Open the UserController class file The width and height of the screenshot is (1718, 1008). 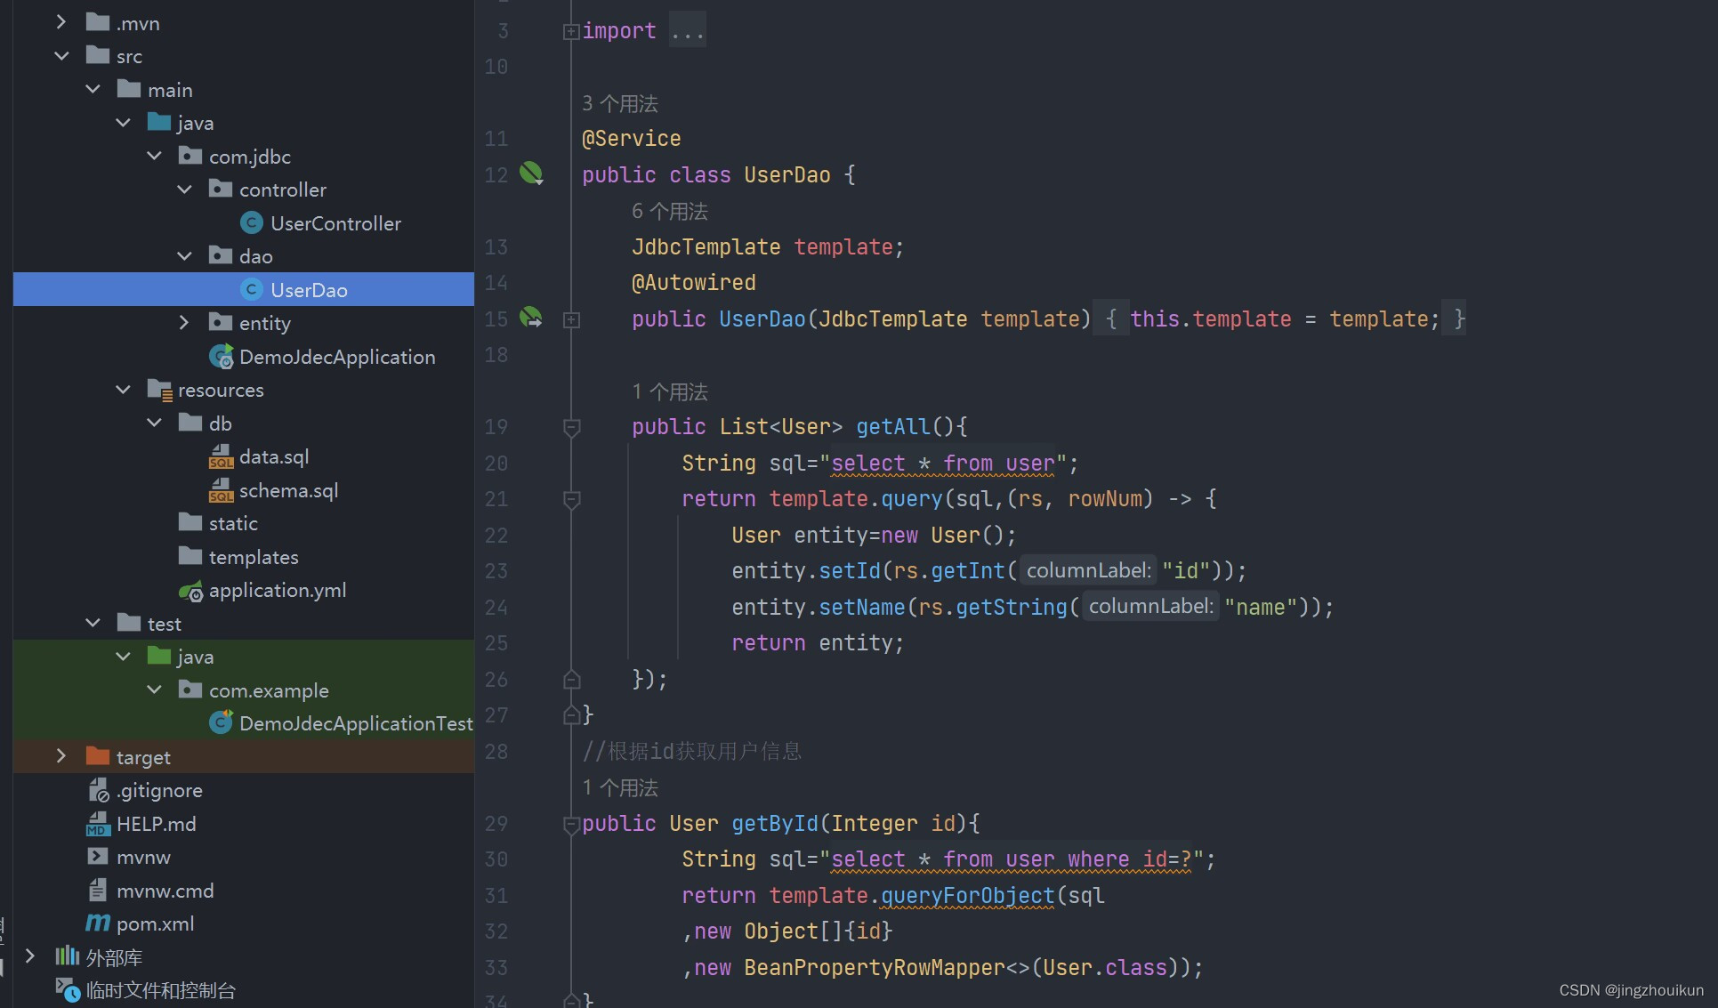pos(335,223)
